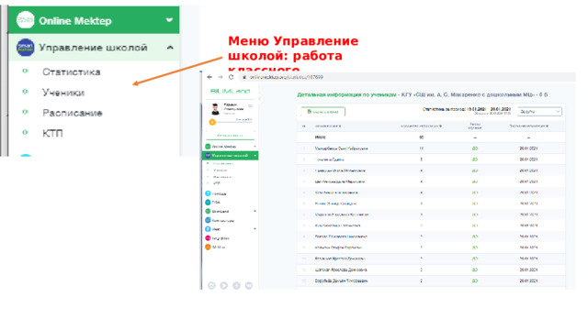Expand the Online Mektep item in browser sidebar

(x=255, y=147)
